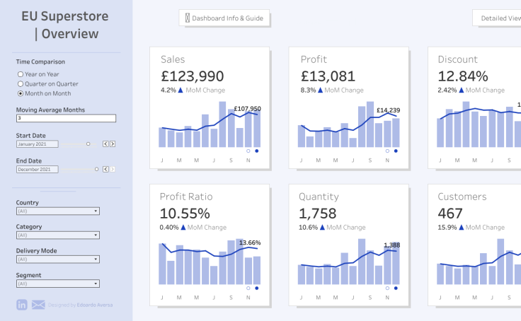Click the 8.3% MoM Change on Profit
The width and height of the screenshot is (521, 321).
332,91
